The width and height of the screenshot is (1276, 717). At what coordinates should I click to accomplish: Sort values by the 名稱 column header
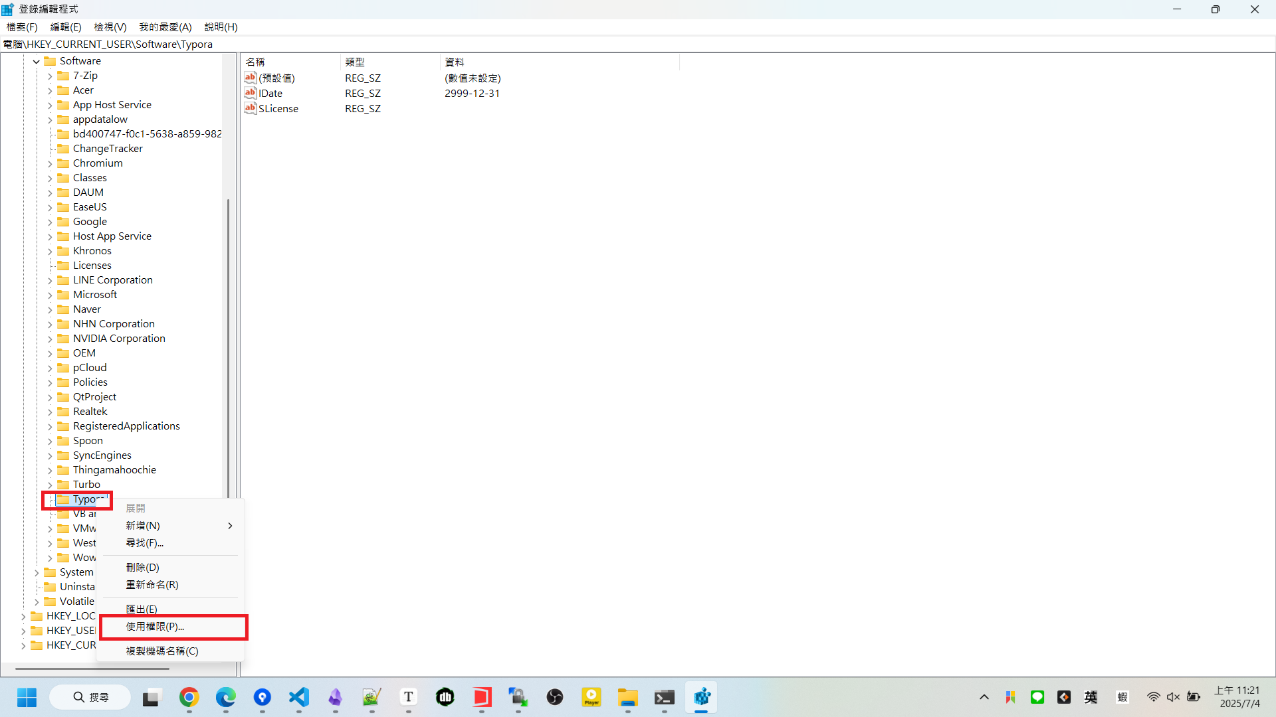pyautogui.click(x=290, y=62)
